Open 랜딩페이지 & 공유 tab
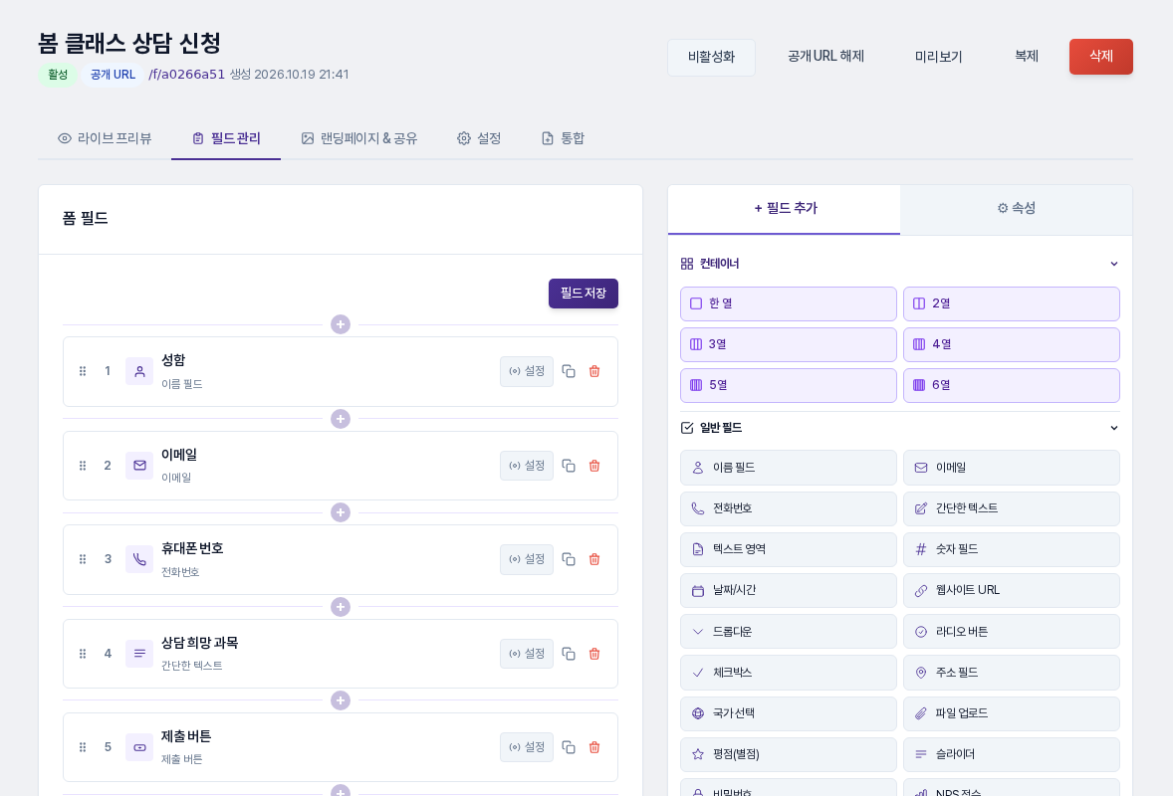Image resolution: width=1173 pixels, height=796 pixels. tap(359, 138)
